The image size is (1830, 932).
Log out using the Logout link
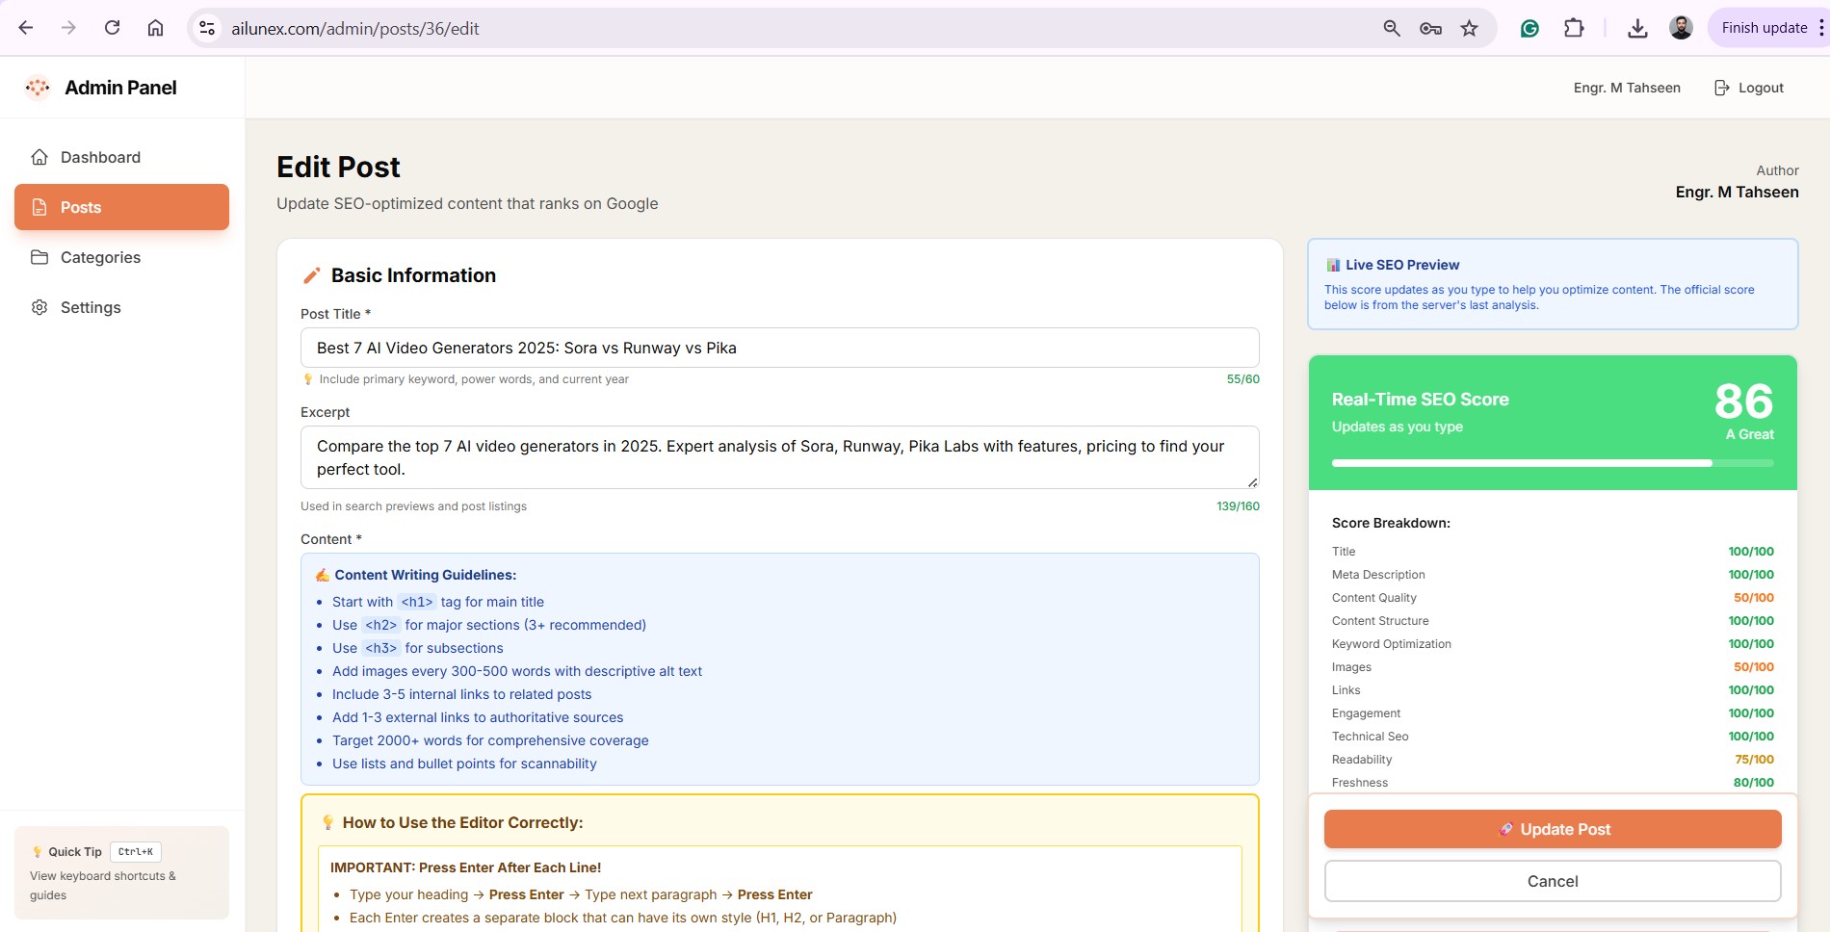(x=1749, y=88)
